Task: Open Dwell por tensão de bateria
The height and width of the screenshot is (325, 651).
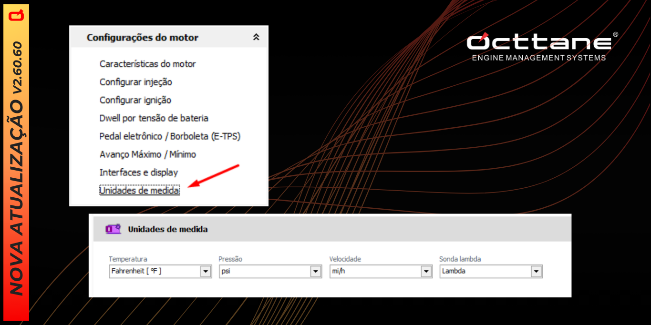Action: (154, 118)
